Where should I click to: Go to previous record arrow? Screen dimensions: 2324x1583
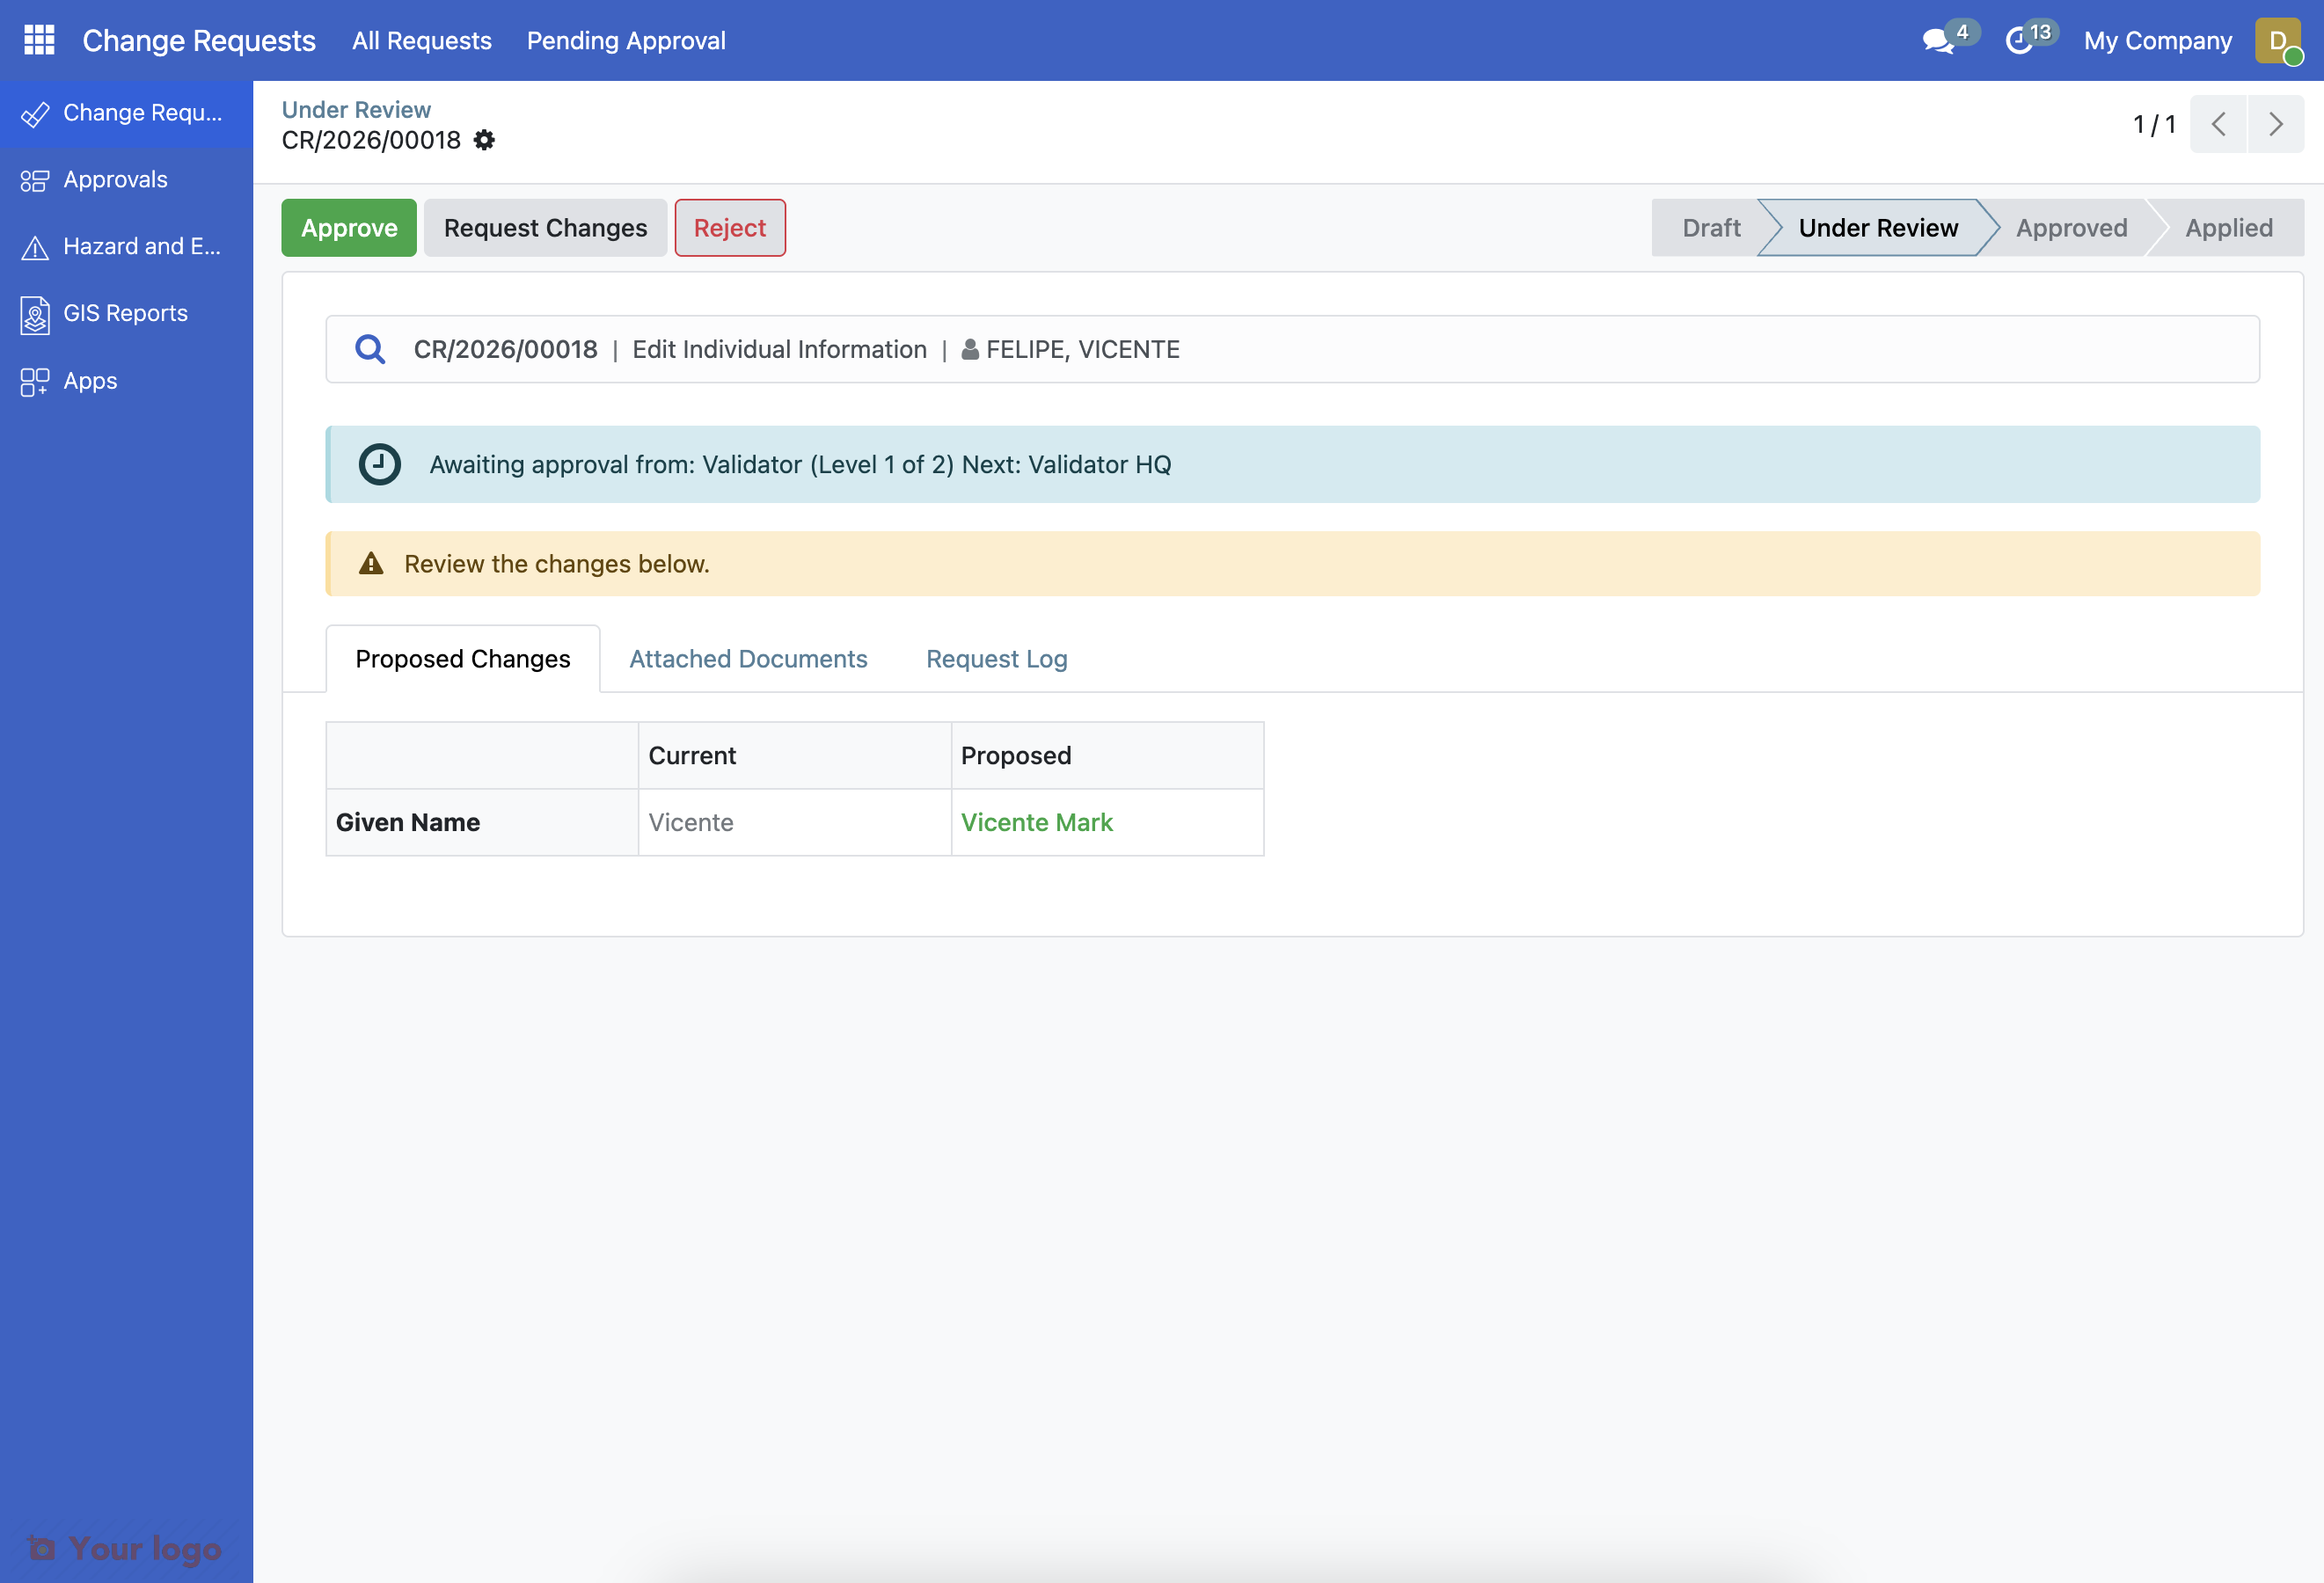(2218, 124)
